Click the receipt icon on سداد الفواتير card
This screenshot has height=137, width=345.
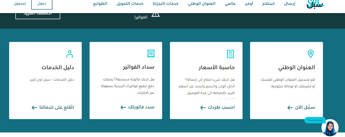[x=151, y=54]
